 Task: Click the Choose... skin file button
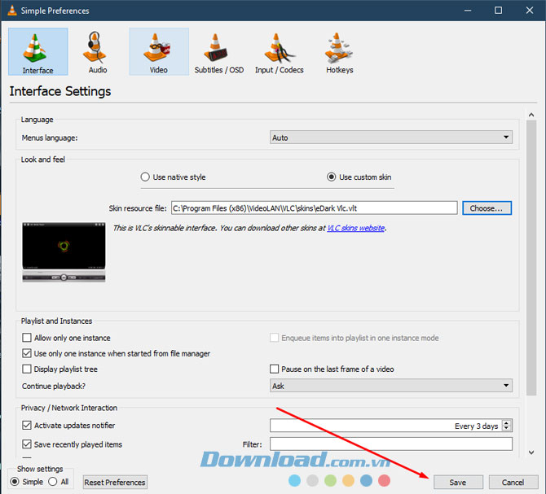487,208
